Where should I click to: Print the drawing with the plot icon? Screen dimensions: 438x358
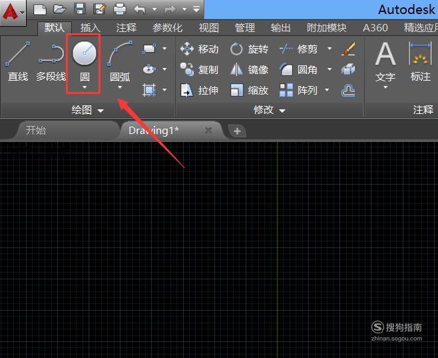pos(120,9)
